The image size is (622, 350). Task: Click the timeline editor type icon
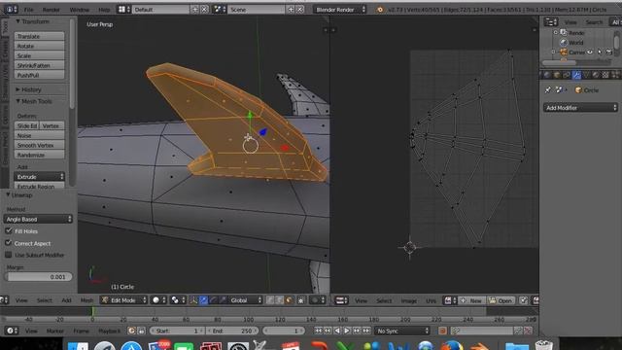point(11,331)
